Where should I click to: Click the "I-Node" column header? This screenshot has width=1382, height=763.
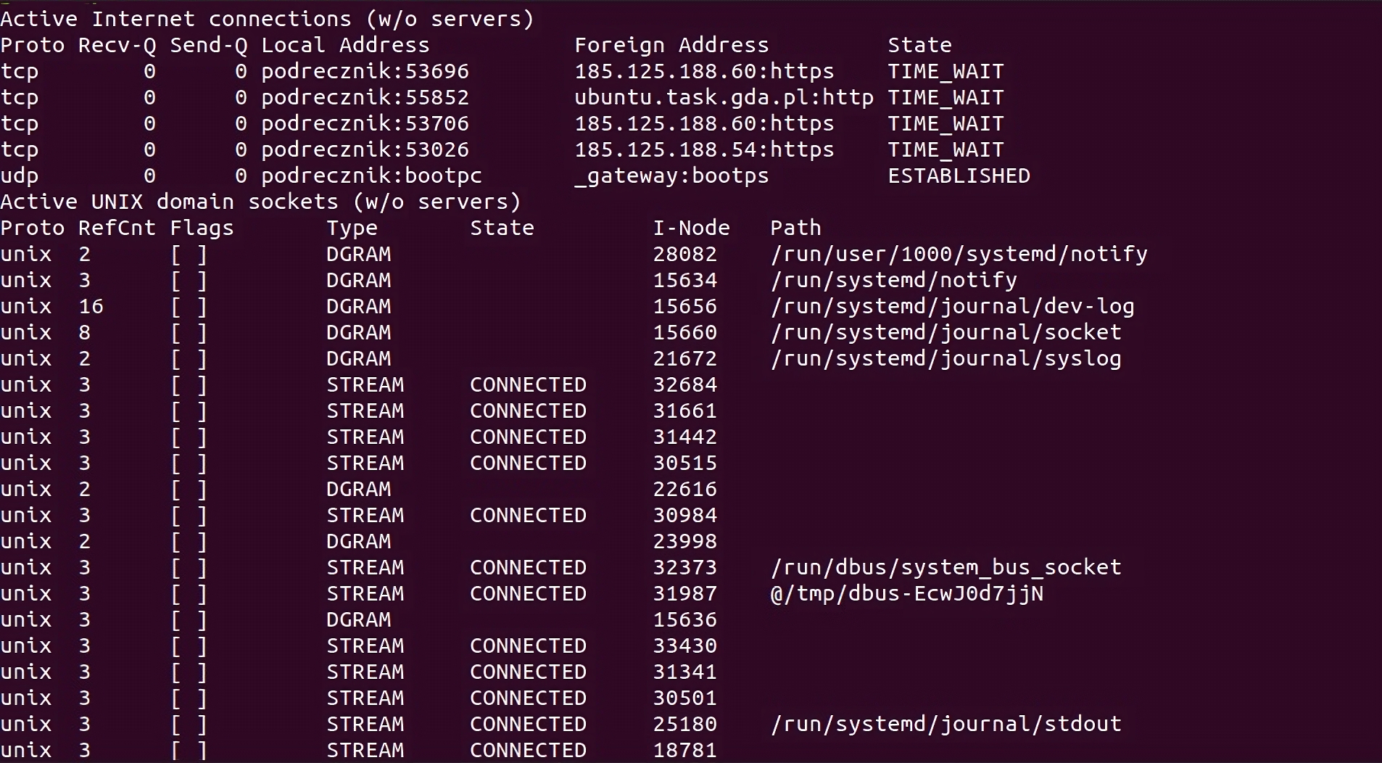(x=691, y=228)
